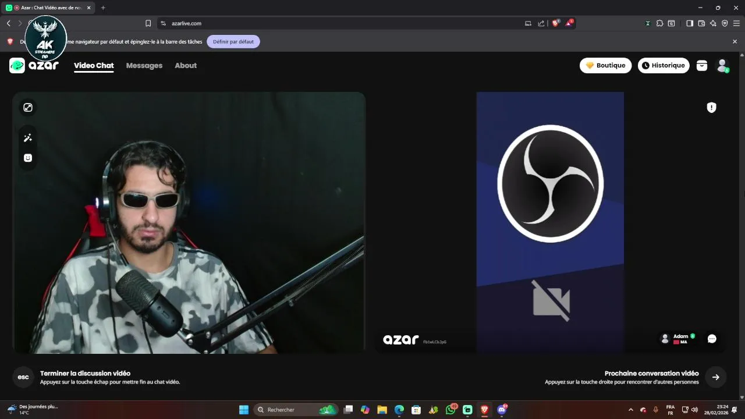The image size is (745, 419).
Task: Open Brave Shields lion icon
Action: tap(555, 23)
